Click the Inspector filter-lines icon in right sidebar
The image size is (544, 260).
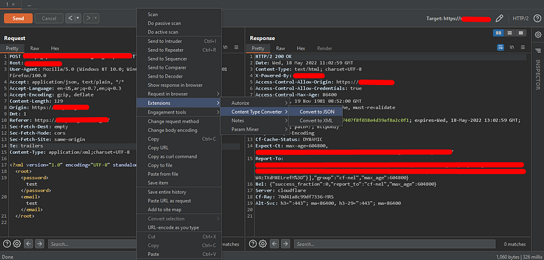(538, 50)
